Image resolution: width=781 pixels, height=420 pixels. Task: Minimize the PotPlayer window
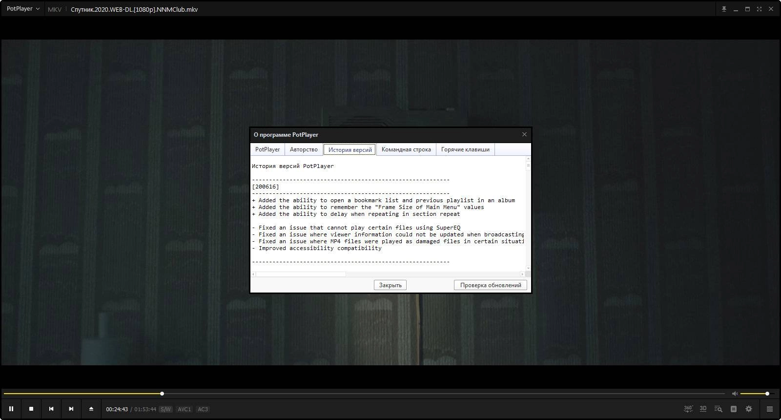coord(736,9)
